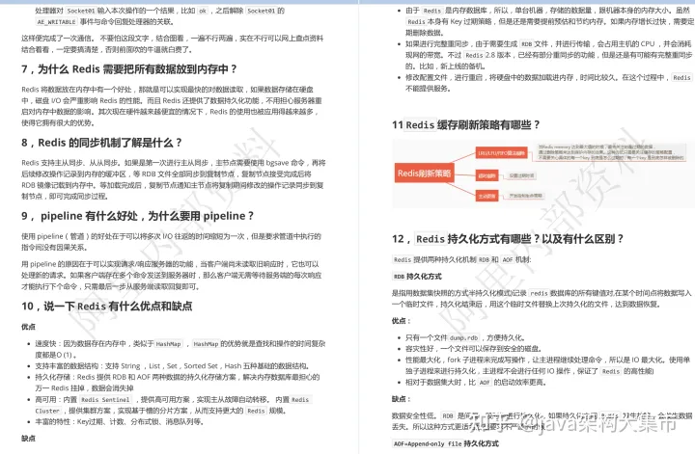Screen dimensions: 695x454
Task: Click heading 10 about Redis pros and cons
Action: pos(107,307)
